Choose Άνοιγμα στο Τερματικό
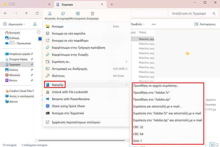The width and height of the screenshot is (220, 147). point(87,113)
